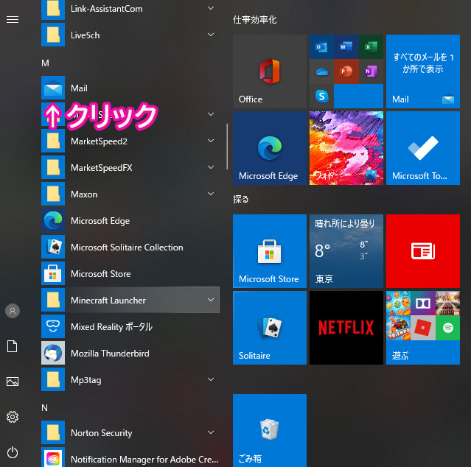
Task: Open Documents from the Start sidebar
Action: pos(13,346)
